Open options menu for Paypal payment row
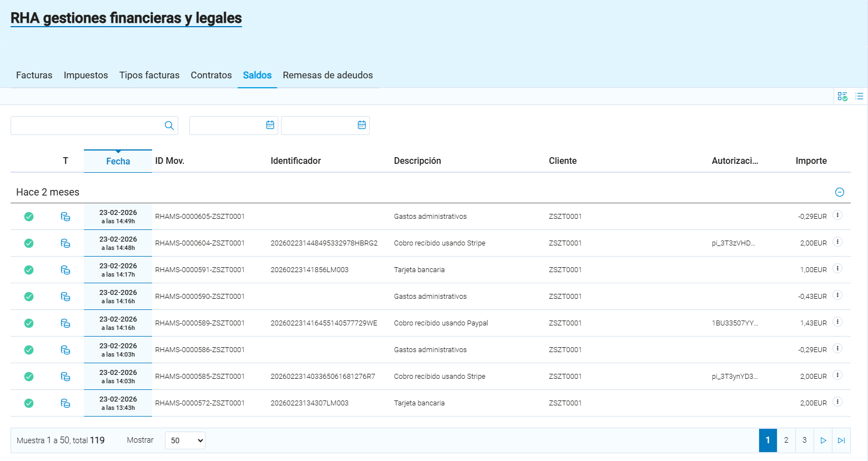The height and width of the screenshot is (461, 868). tap(837, 322)
